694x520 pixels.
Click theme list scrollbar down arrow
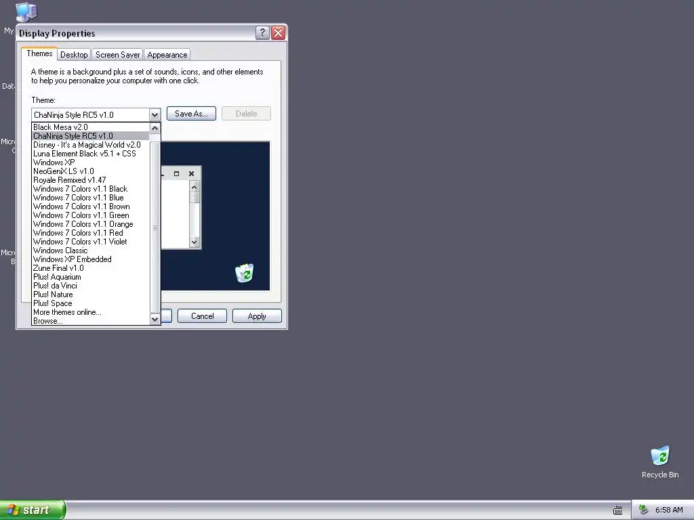click(155, 320)
